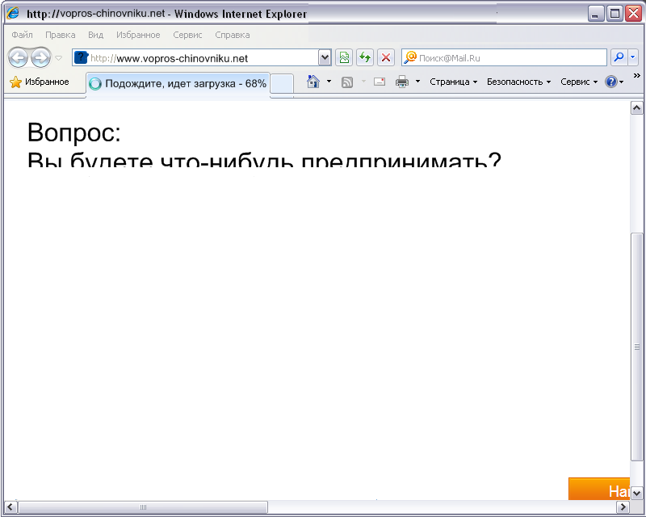Click the horizontal scrollbar right arrow
The width and height of the screenshot is (646, 517).
(623, 506)
